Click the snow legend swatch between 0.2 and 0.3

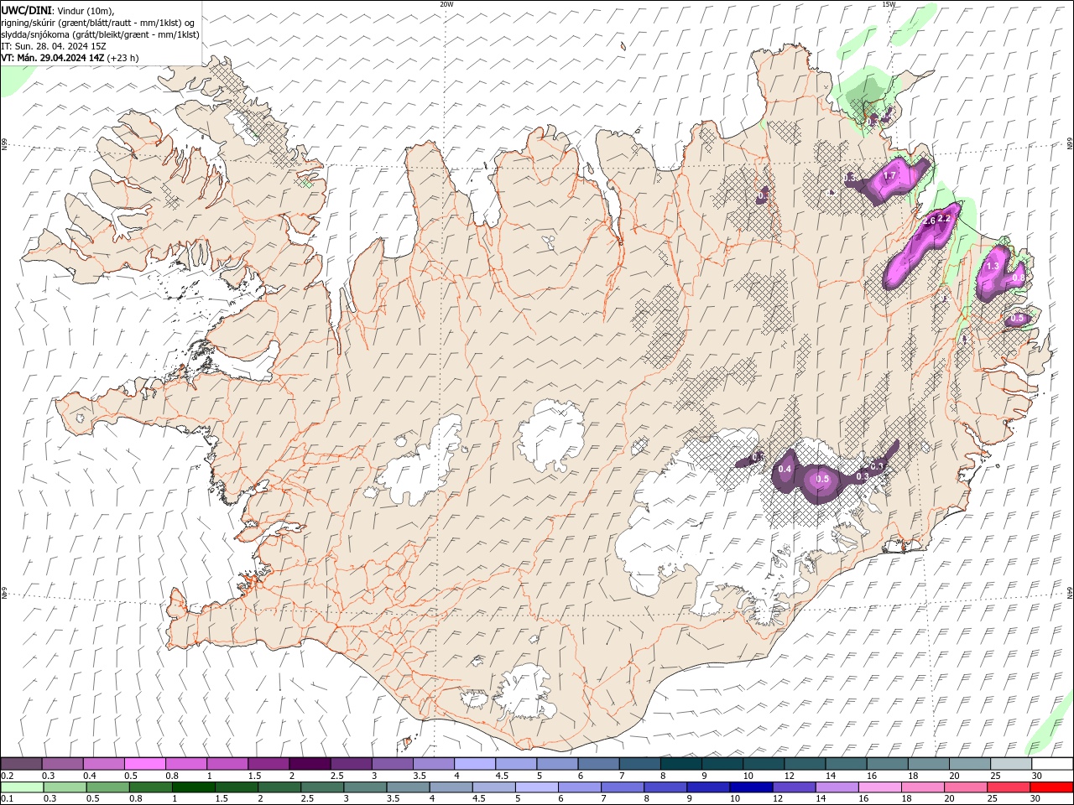pos(22,764)
